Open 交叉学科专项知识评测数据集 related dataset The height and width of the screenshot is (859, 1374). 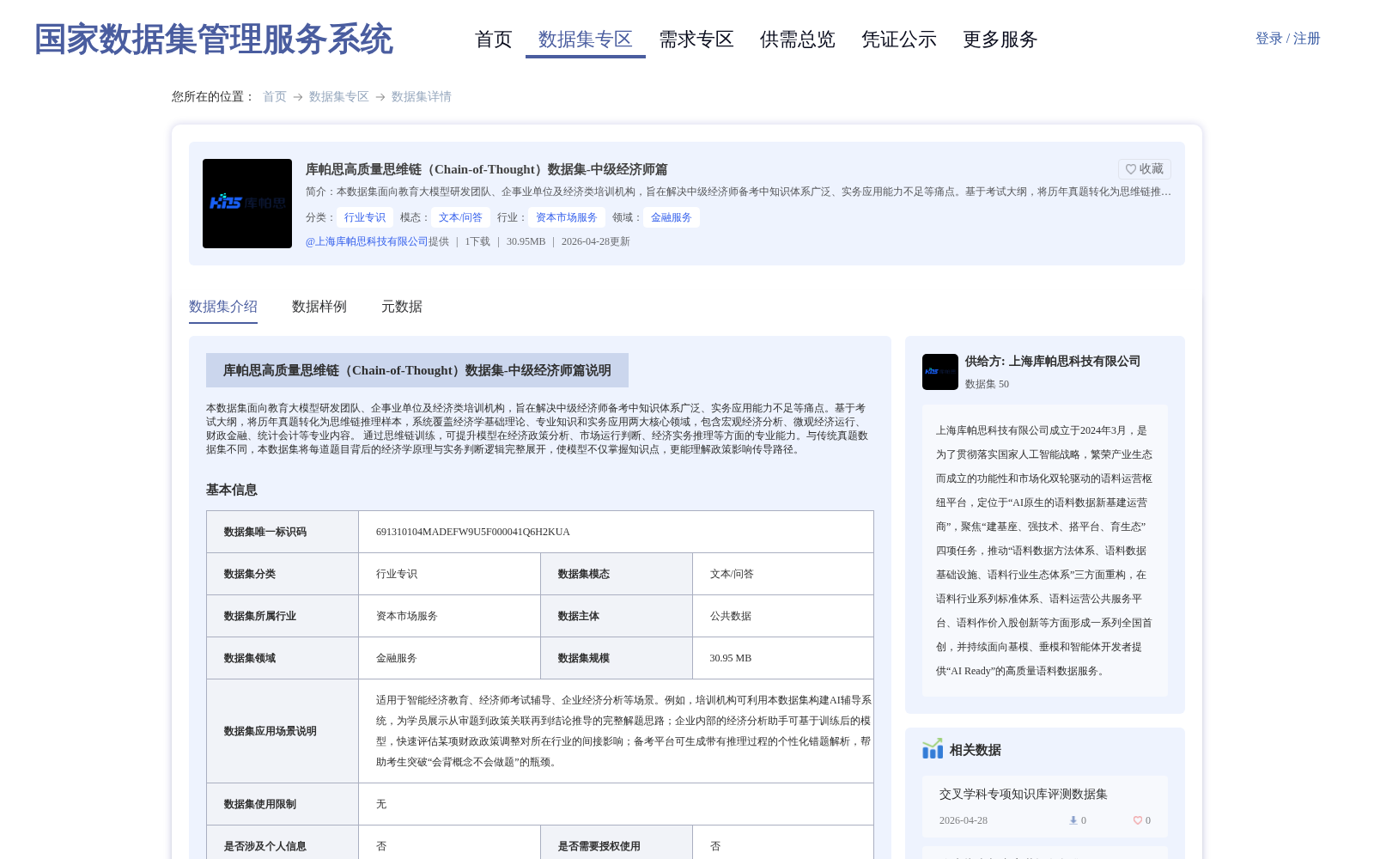coord(1024,794)
